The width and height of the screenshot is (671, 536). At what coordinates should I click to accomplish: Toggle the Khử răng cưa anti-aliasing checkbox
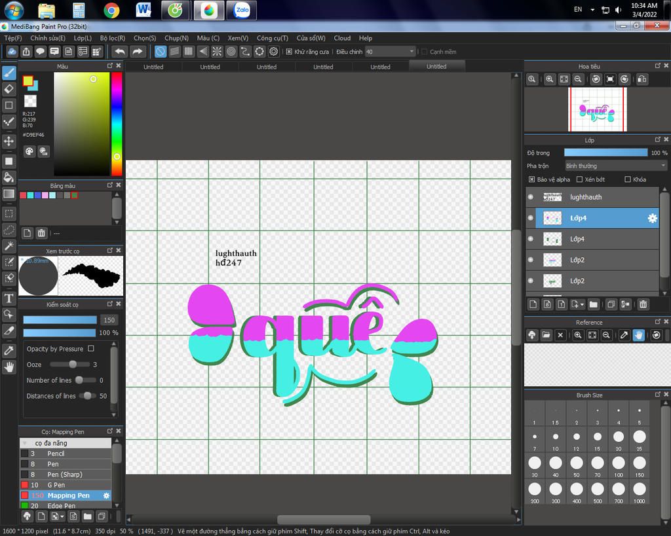pos(289,52)
